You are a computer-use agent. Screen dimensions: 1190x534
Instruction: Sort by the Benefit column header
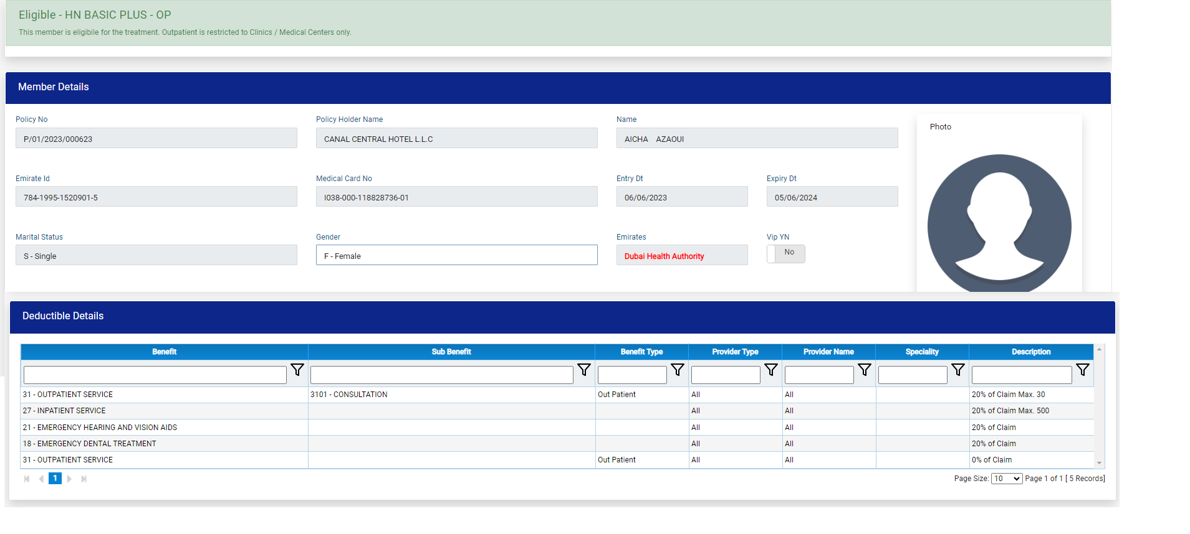(x=165, y=352)
